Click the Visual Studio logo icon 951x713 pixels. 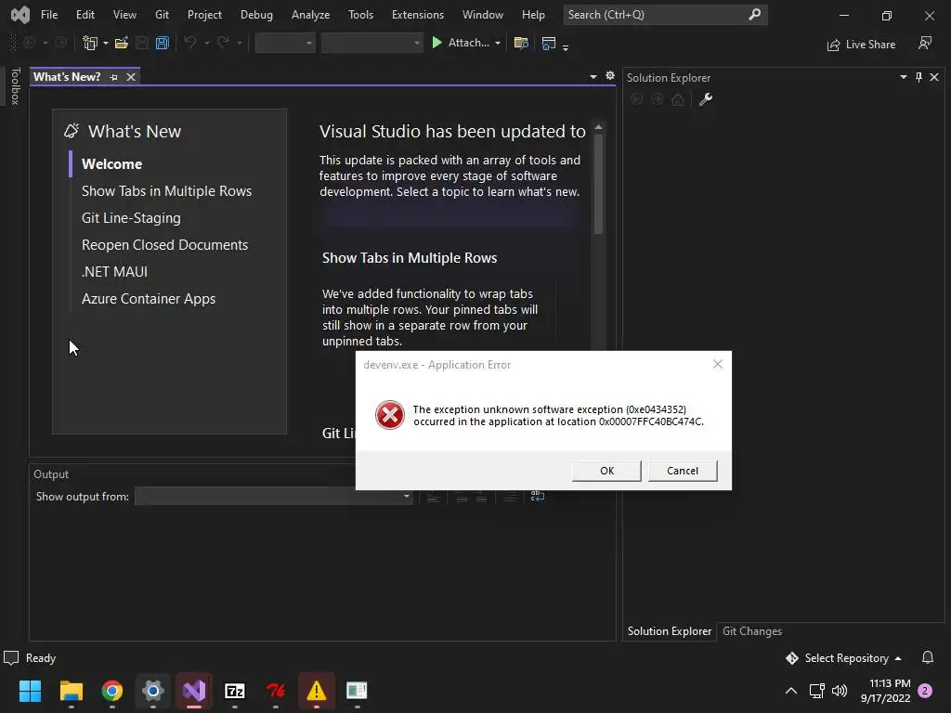[x=20, y=15]
